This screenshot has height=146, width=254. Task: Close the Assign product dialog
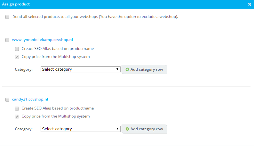pos(250,4)
